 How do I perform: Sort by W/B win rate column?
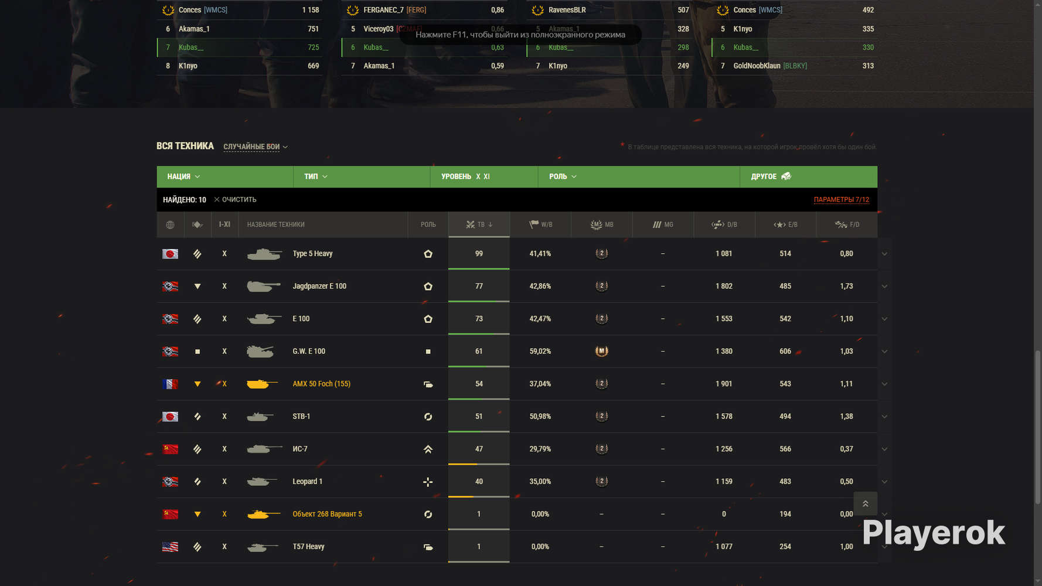pyautogui.click(x=540, y=224)
